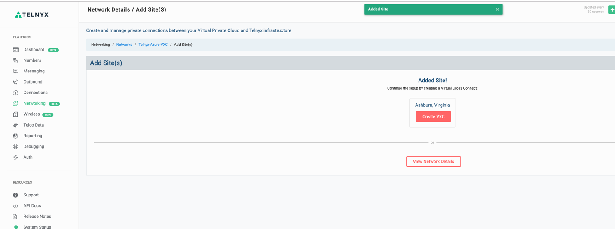This screenshot has height=229, width=615.
Task: Click the Add Site(s) panel header
Action: (x=350, y=63)
